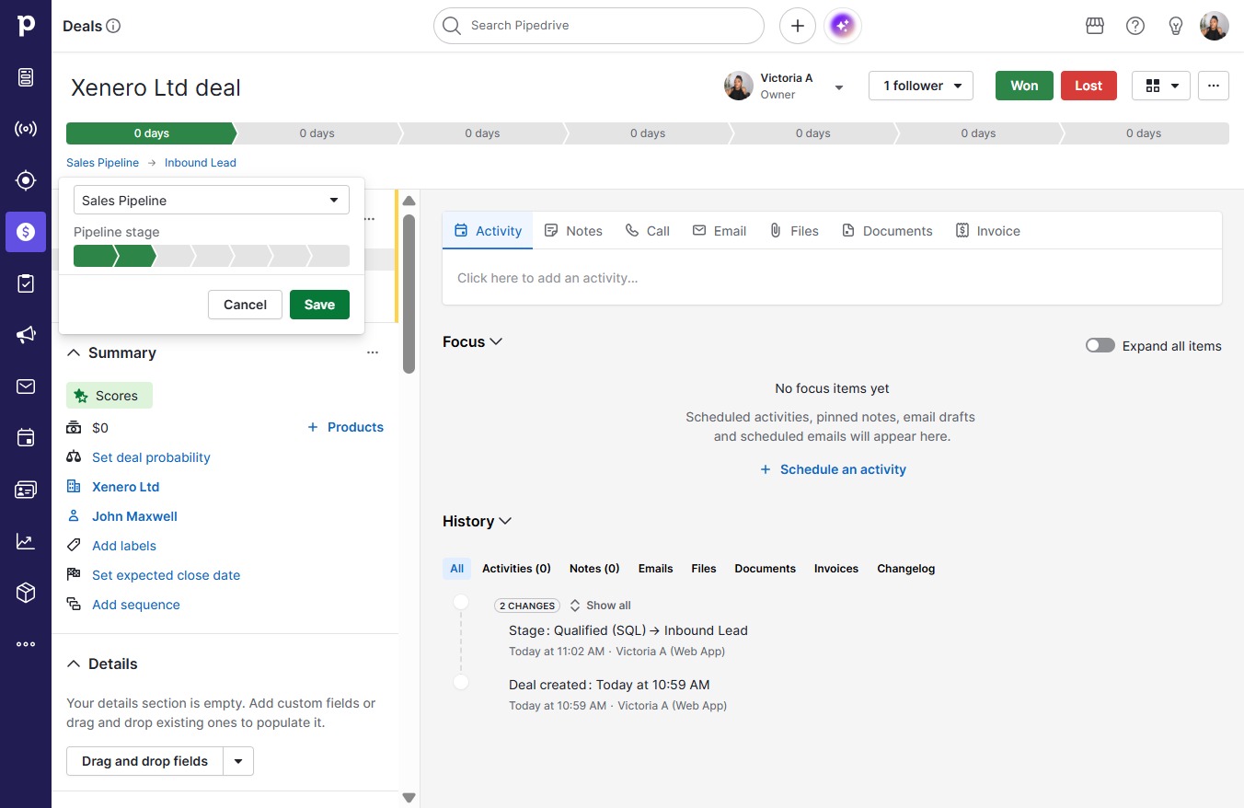Screen dimensions: 1244x808
Task: Filter history by Changelog
Action: click(x=905, y=569)
